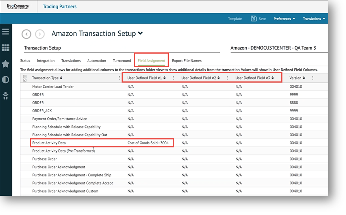Viewport: 346px width, 215px height.
Task: Sort by User Defined Field #2
Action: click(x=218, y=78)
